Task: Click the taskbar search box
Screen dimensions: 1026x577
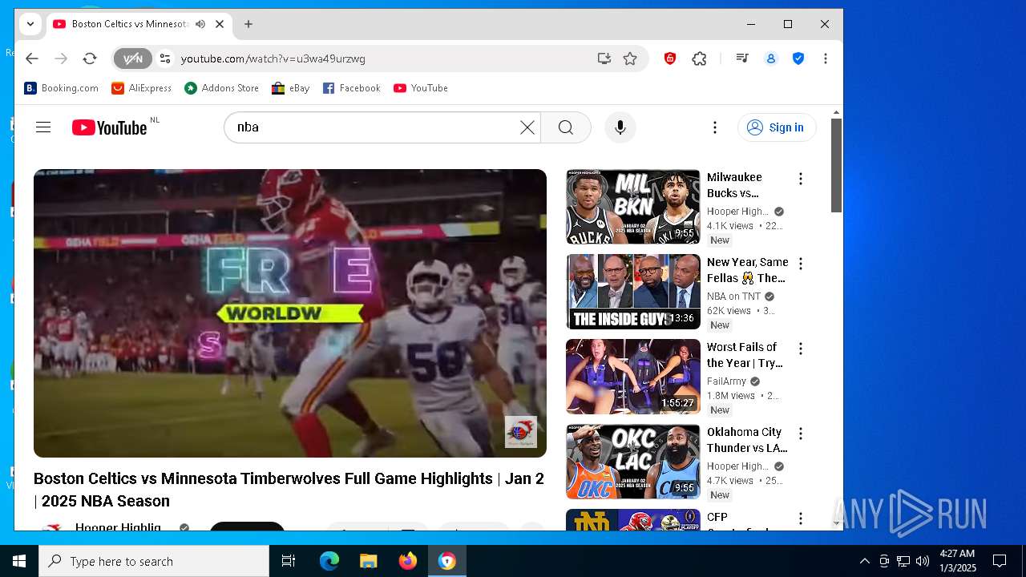Action: [154, 561]
